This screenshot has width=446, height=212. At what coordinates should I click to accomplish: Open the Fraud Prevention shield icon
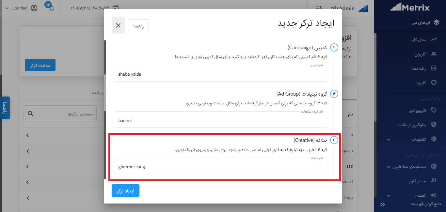point(434,124)
